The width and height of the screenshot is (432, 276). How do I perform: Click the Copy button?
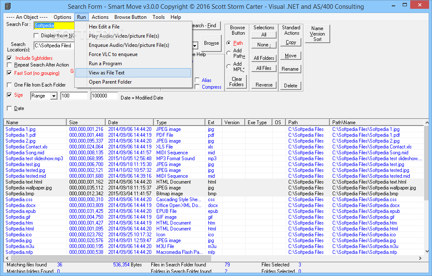pos(291,42)
